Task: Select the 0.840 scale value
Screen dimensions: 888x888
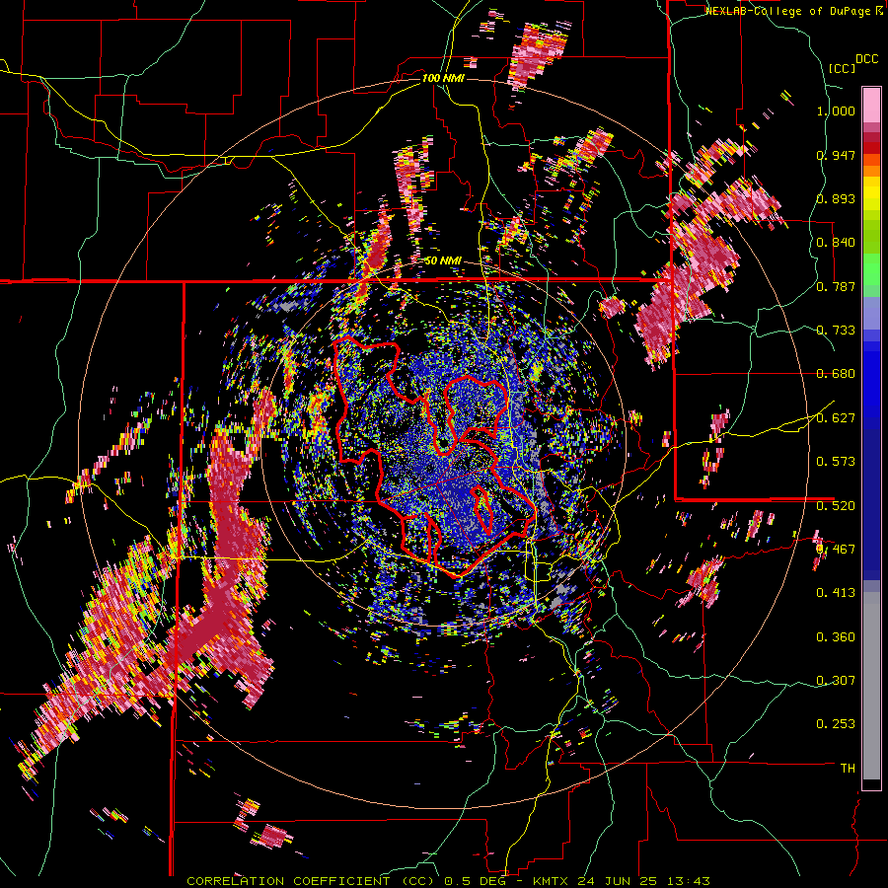Action: [836, 243]
